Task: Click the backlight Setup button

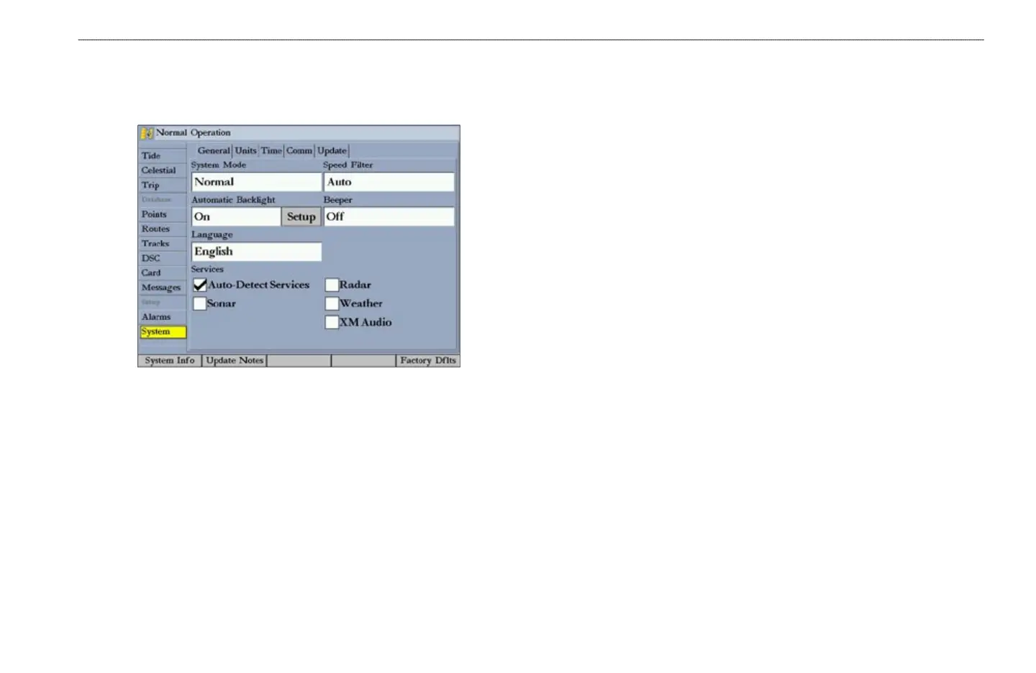Action: pyautogui.click(x=301, y=216)
